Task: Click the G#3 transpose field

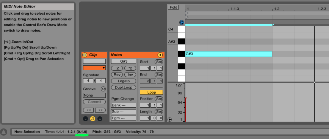Action: point(124,62)
